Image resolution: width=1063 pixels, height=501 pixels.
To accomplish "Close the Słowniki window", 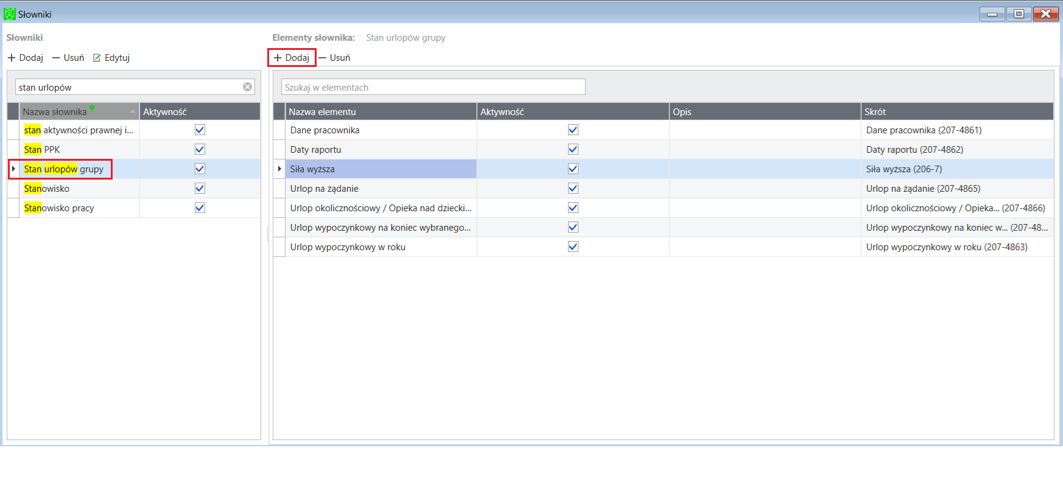I will coord(1045,13).
